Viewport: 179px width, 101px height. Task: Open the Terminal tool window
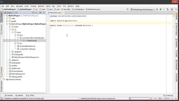coord(9,95)
